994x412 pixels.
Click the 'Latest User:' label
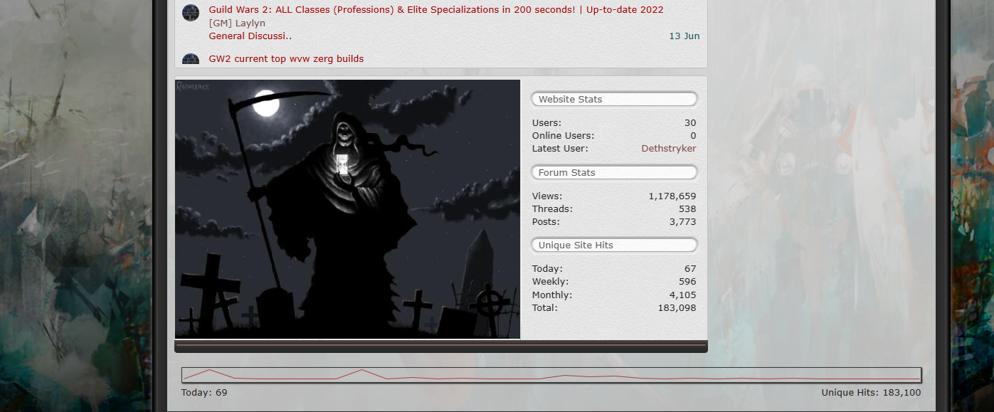coord(561,149)
